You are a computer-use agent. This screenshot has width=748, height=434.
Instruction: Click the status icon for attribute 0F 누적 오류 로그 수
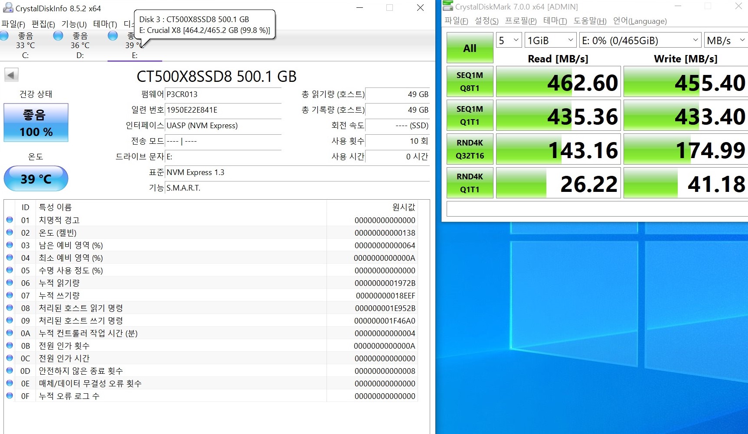10,395
